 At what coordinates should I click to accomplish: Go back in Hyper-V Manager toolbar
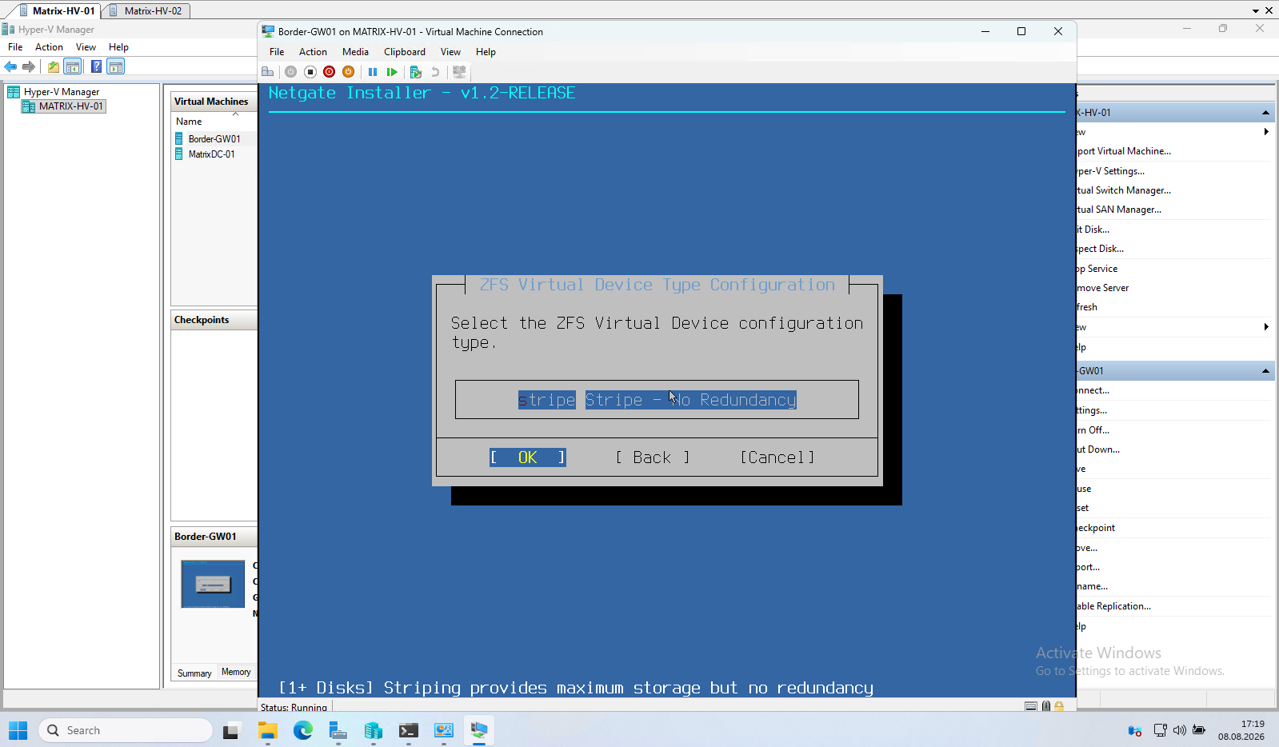(x=10, y=66)
